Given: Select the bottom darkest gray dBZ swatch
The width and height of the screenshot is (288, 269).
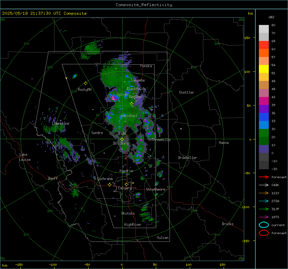Looking at the screenshot, I should [264, 165].
